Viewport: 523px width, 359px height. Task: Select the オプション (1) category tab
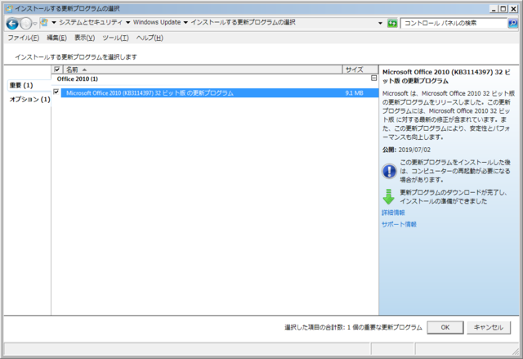[x=29, y=99]
